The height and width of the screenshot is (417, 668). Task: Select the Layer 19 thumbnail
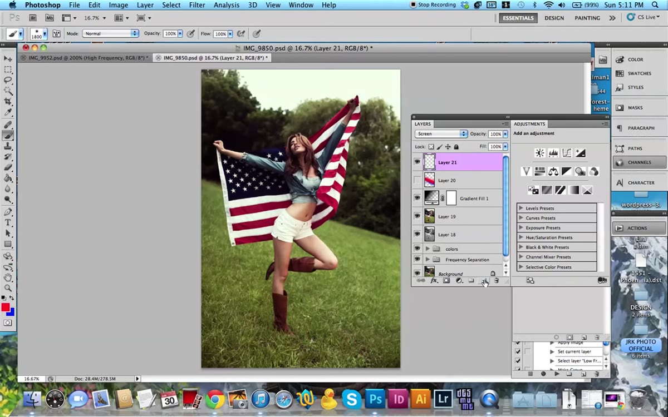[x=430, y=216]
